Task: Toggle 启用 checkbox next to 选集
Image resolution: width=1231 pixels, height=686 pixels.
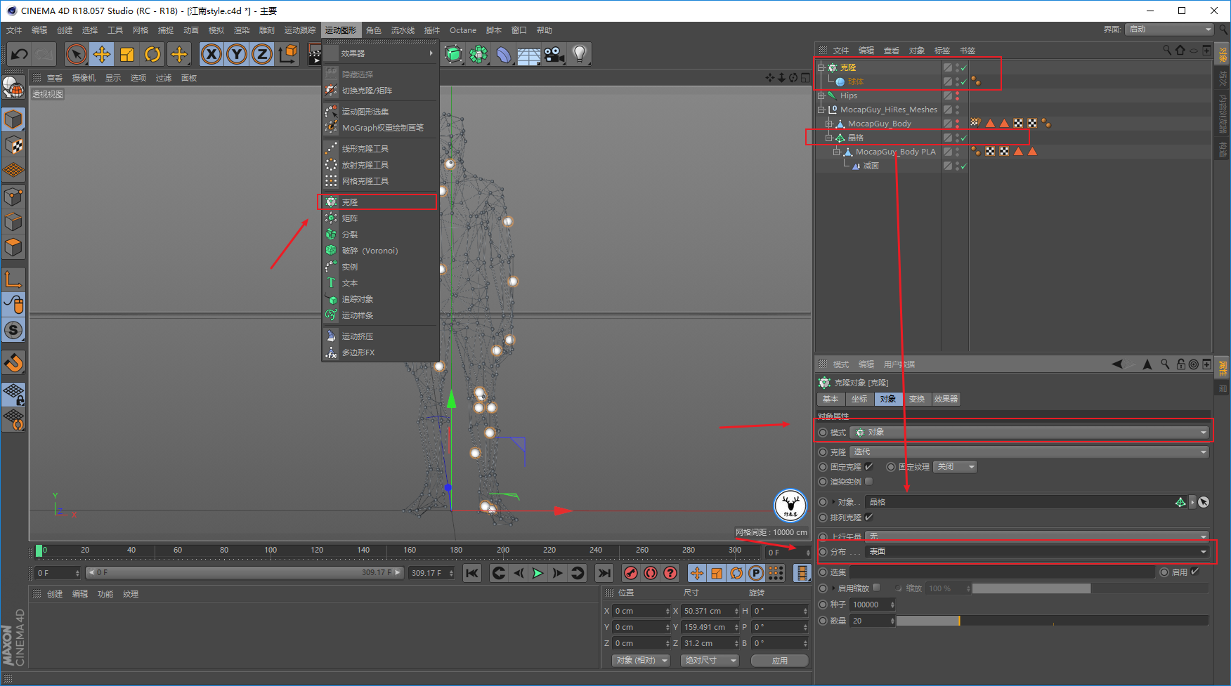Action: point(1195,572)
